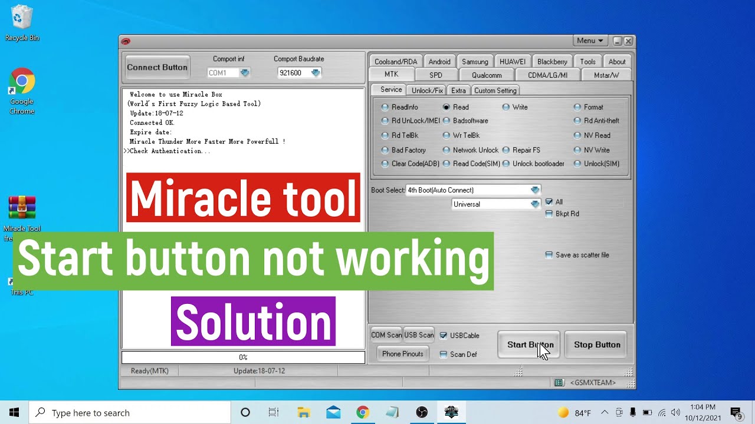Click Miracle Box title bar logo icon
This screenshot has width=755, height=424.
[126, 41]
